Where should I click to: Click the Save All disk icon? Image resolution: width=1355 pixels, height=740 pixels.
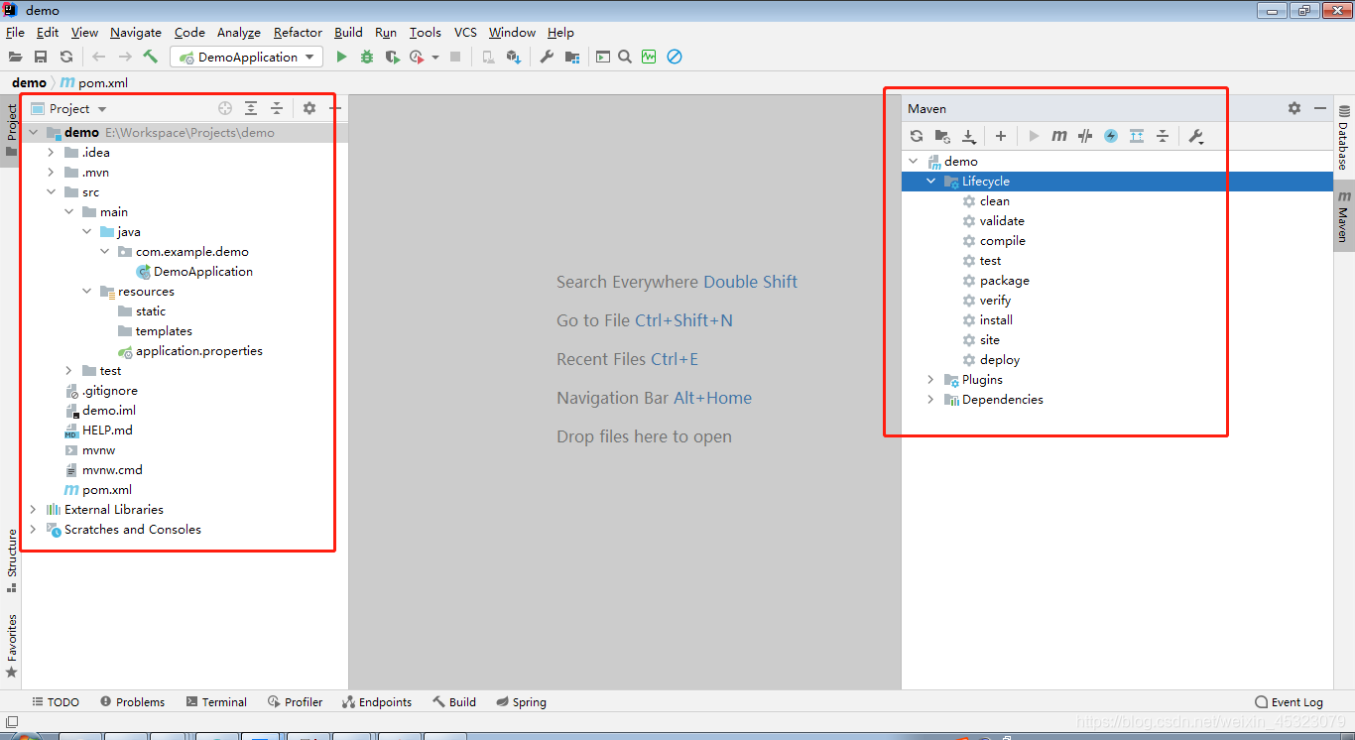click(x=41, y=57)
